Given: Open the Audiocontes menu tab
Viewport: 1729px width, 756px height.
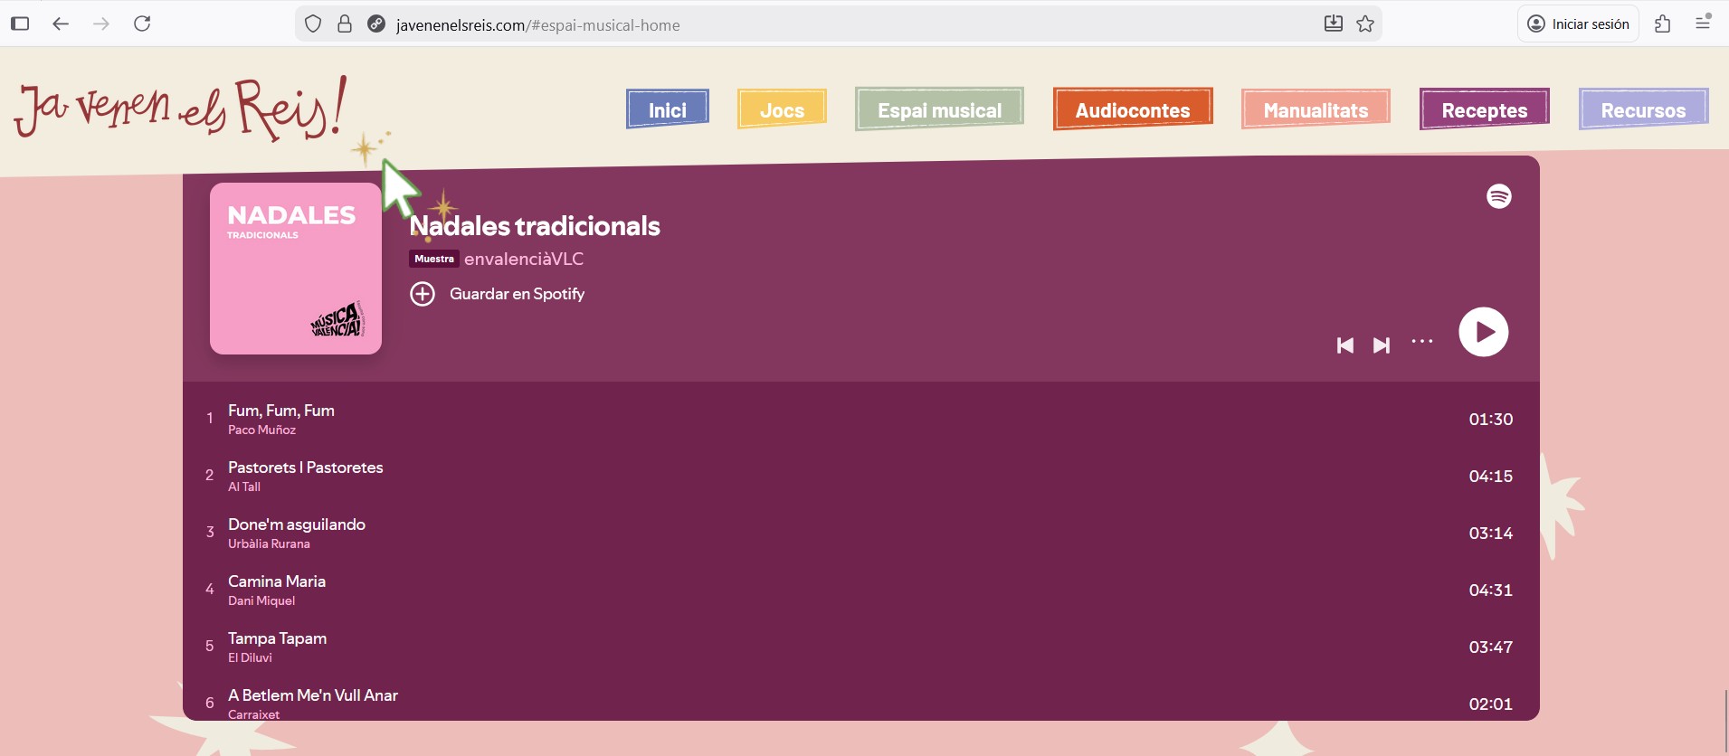Looking at the screenshot, I should tap(1132, 109).
